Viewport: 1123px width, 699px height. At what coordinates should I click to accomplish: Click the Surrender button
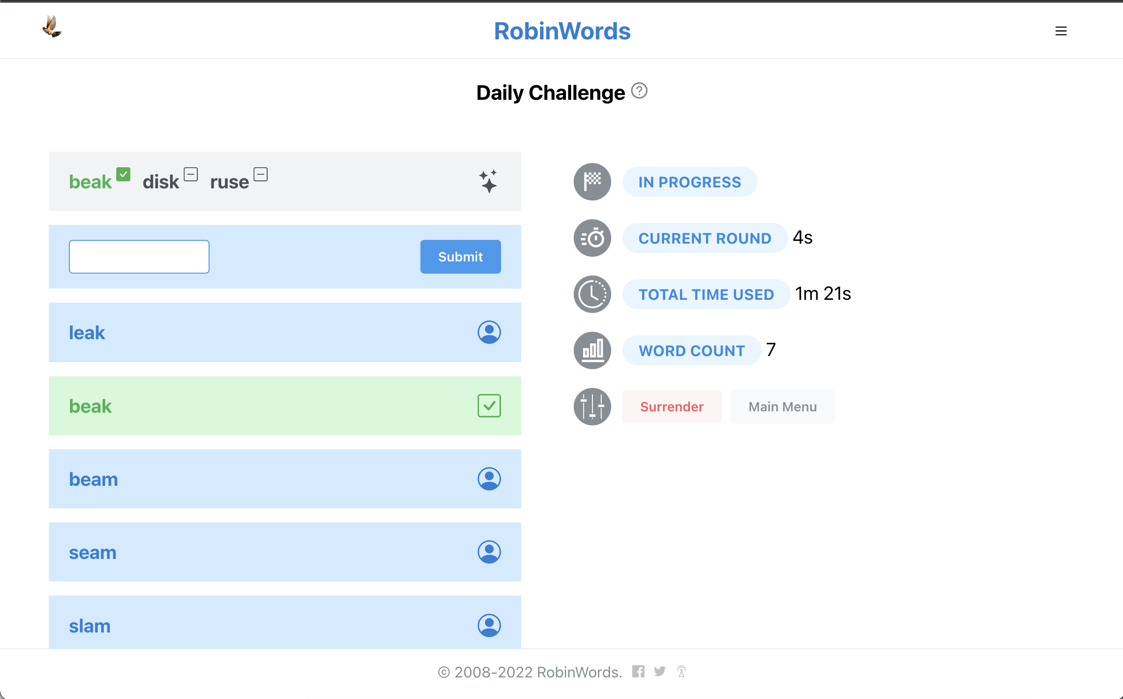(672, 407)
